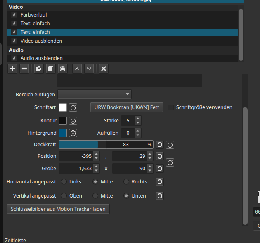
Task: Move filter up with the up arrow
Action: 77,69
